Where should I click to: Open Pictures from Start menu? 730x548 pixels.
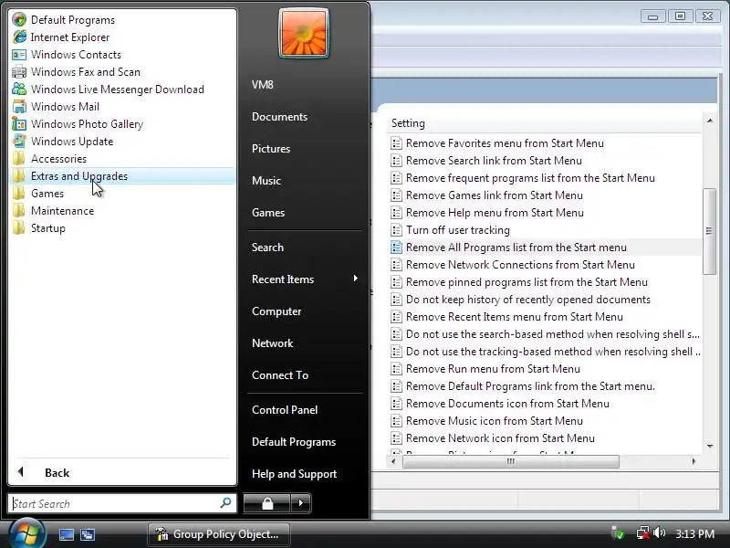(271, 149)
